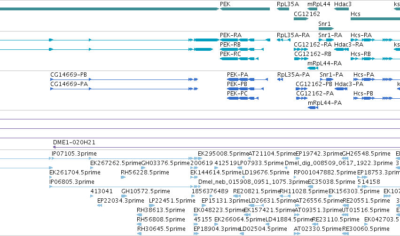This screenshot has width=400, height=236.
Task: Click the PEK gene label
Action: (225, 4)
